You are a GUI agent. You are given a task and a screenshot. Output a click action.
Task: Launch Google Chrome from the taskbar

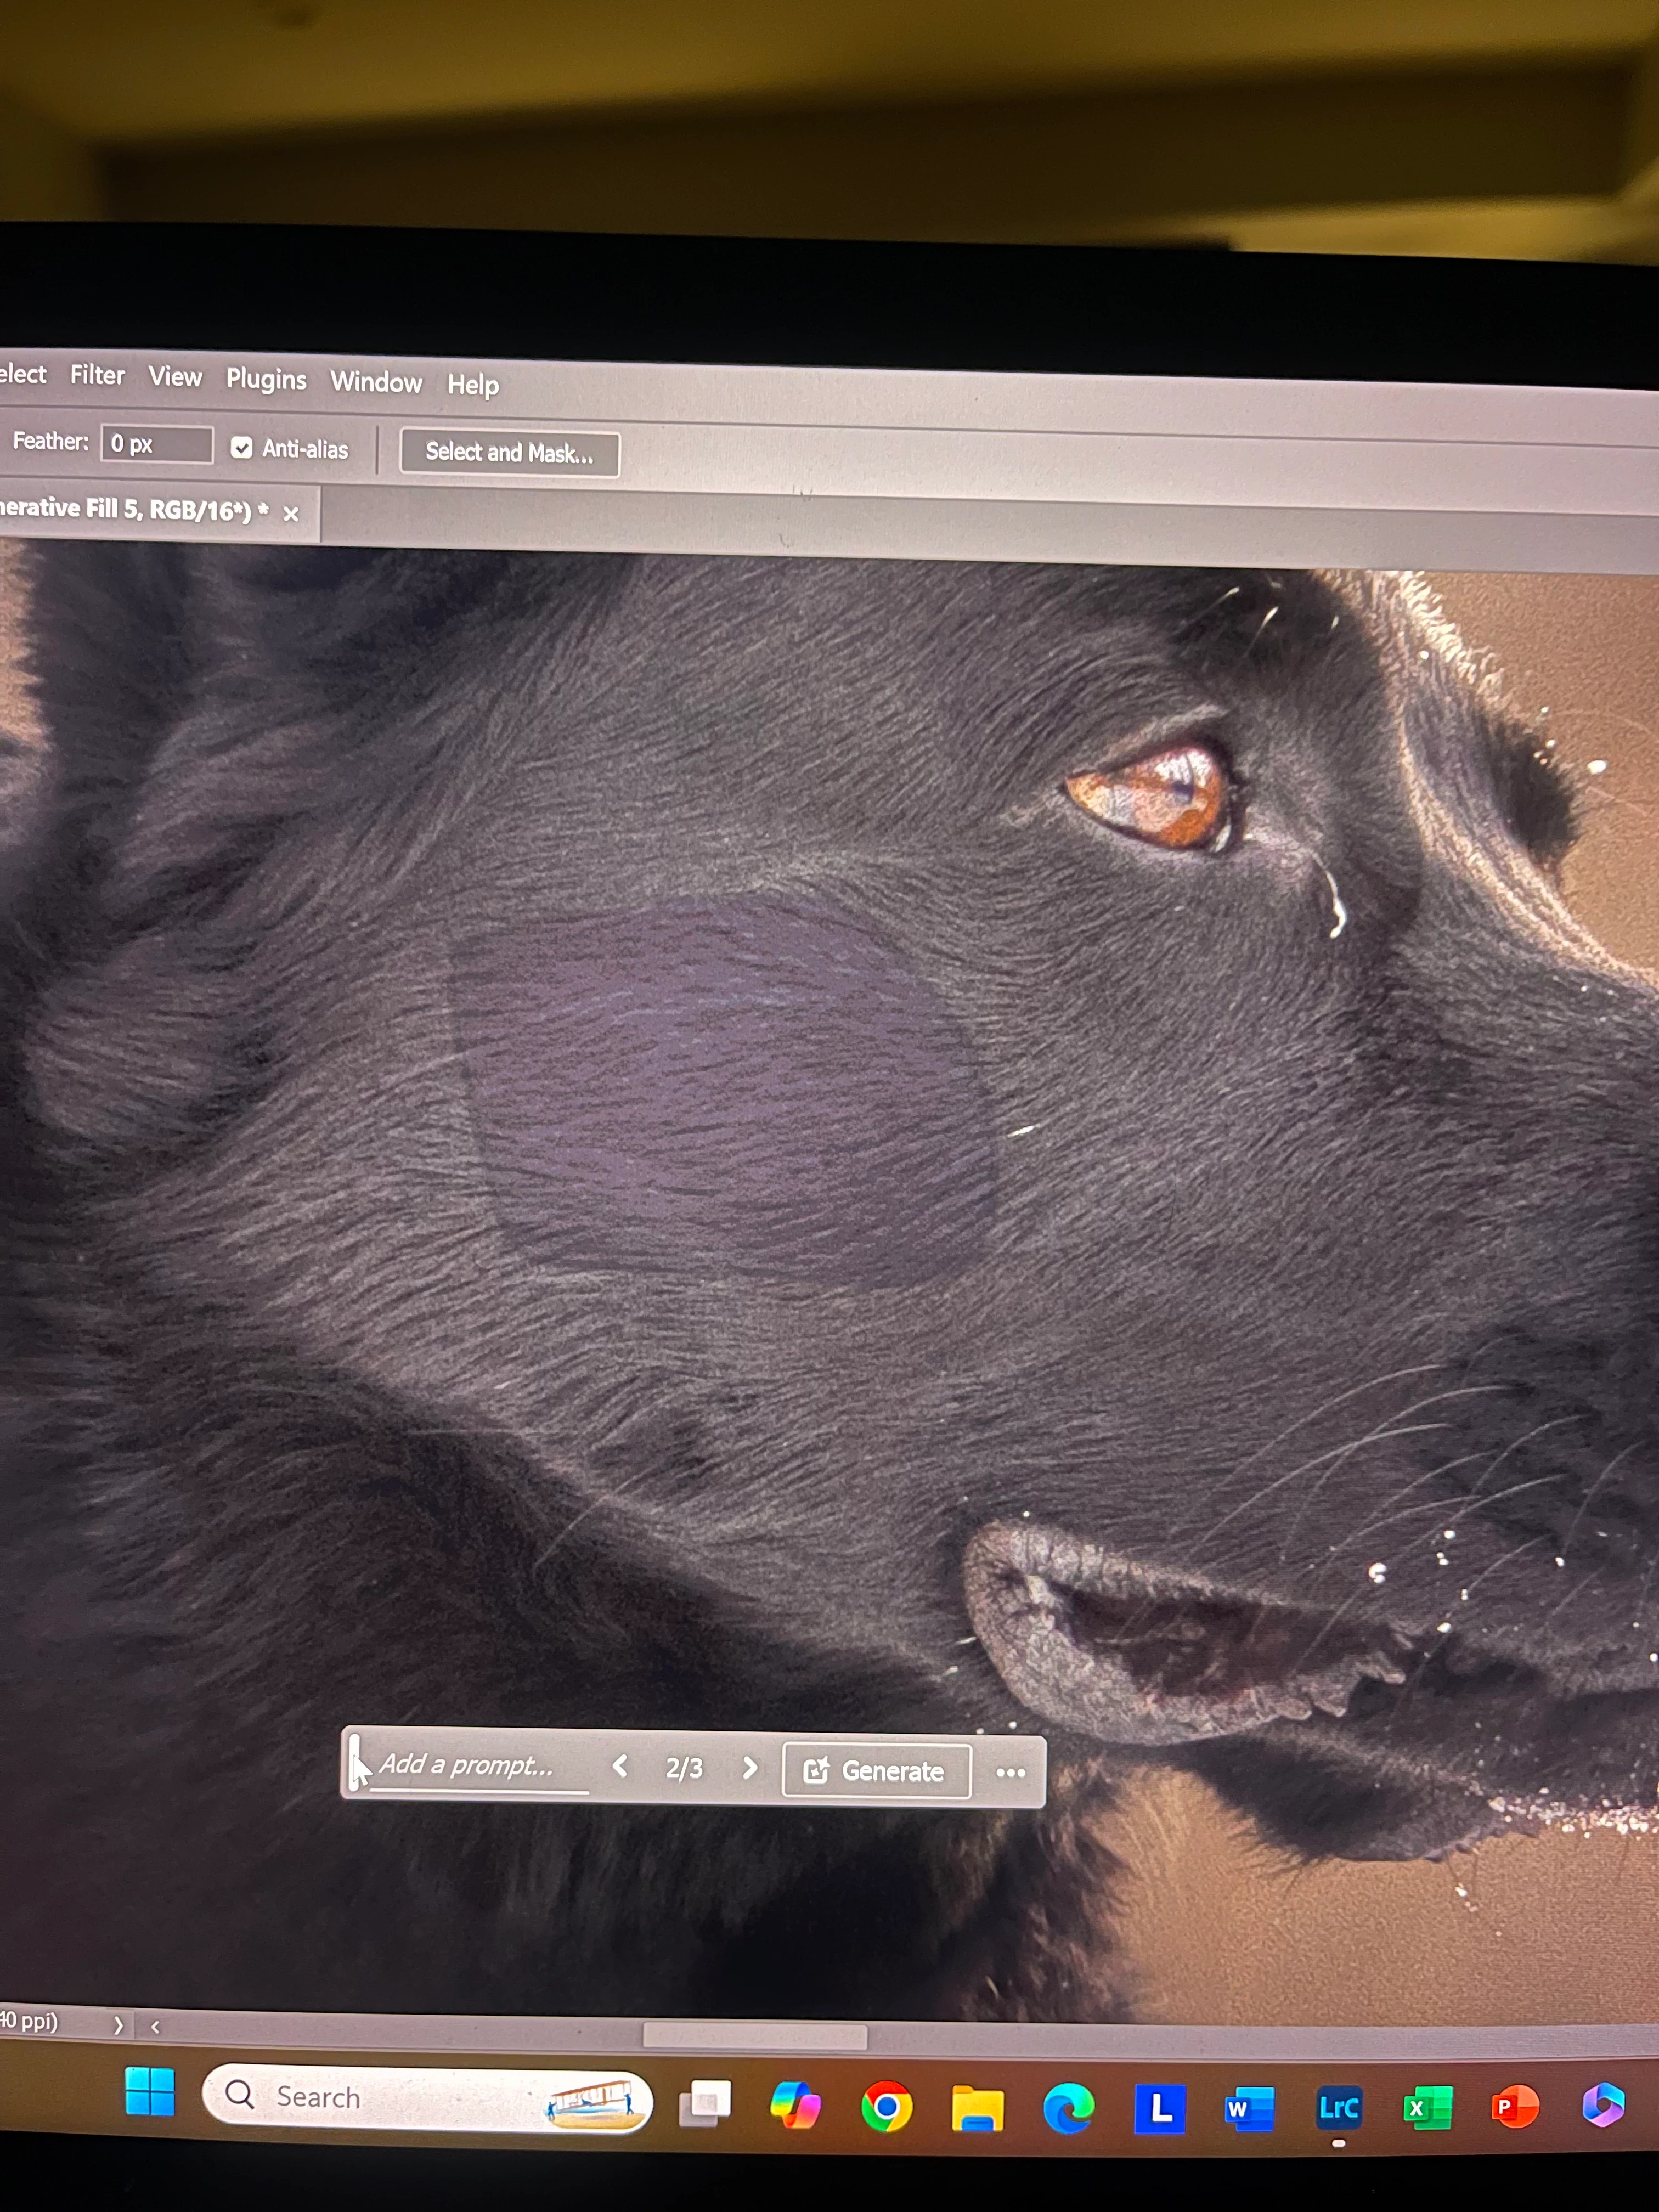point(886,2107)
